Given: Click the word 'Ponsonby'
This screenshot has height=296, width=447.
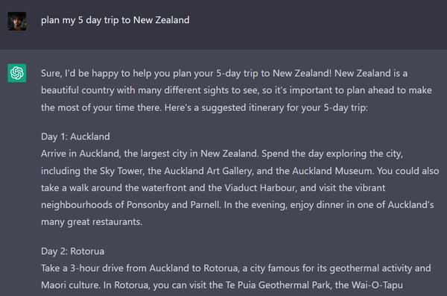Looking at the screenshot, I should 148,205.
